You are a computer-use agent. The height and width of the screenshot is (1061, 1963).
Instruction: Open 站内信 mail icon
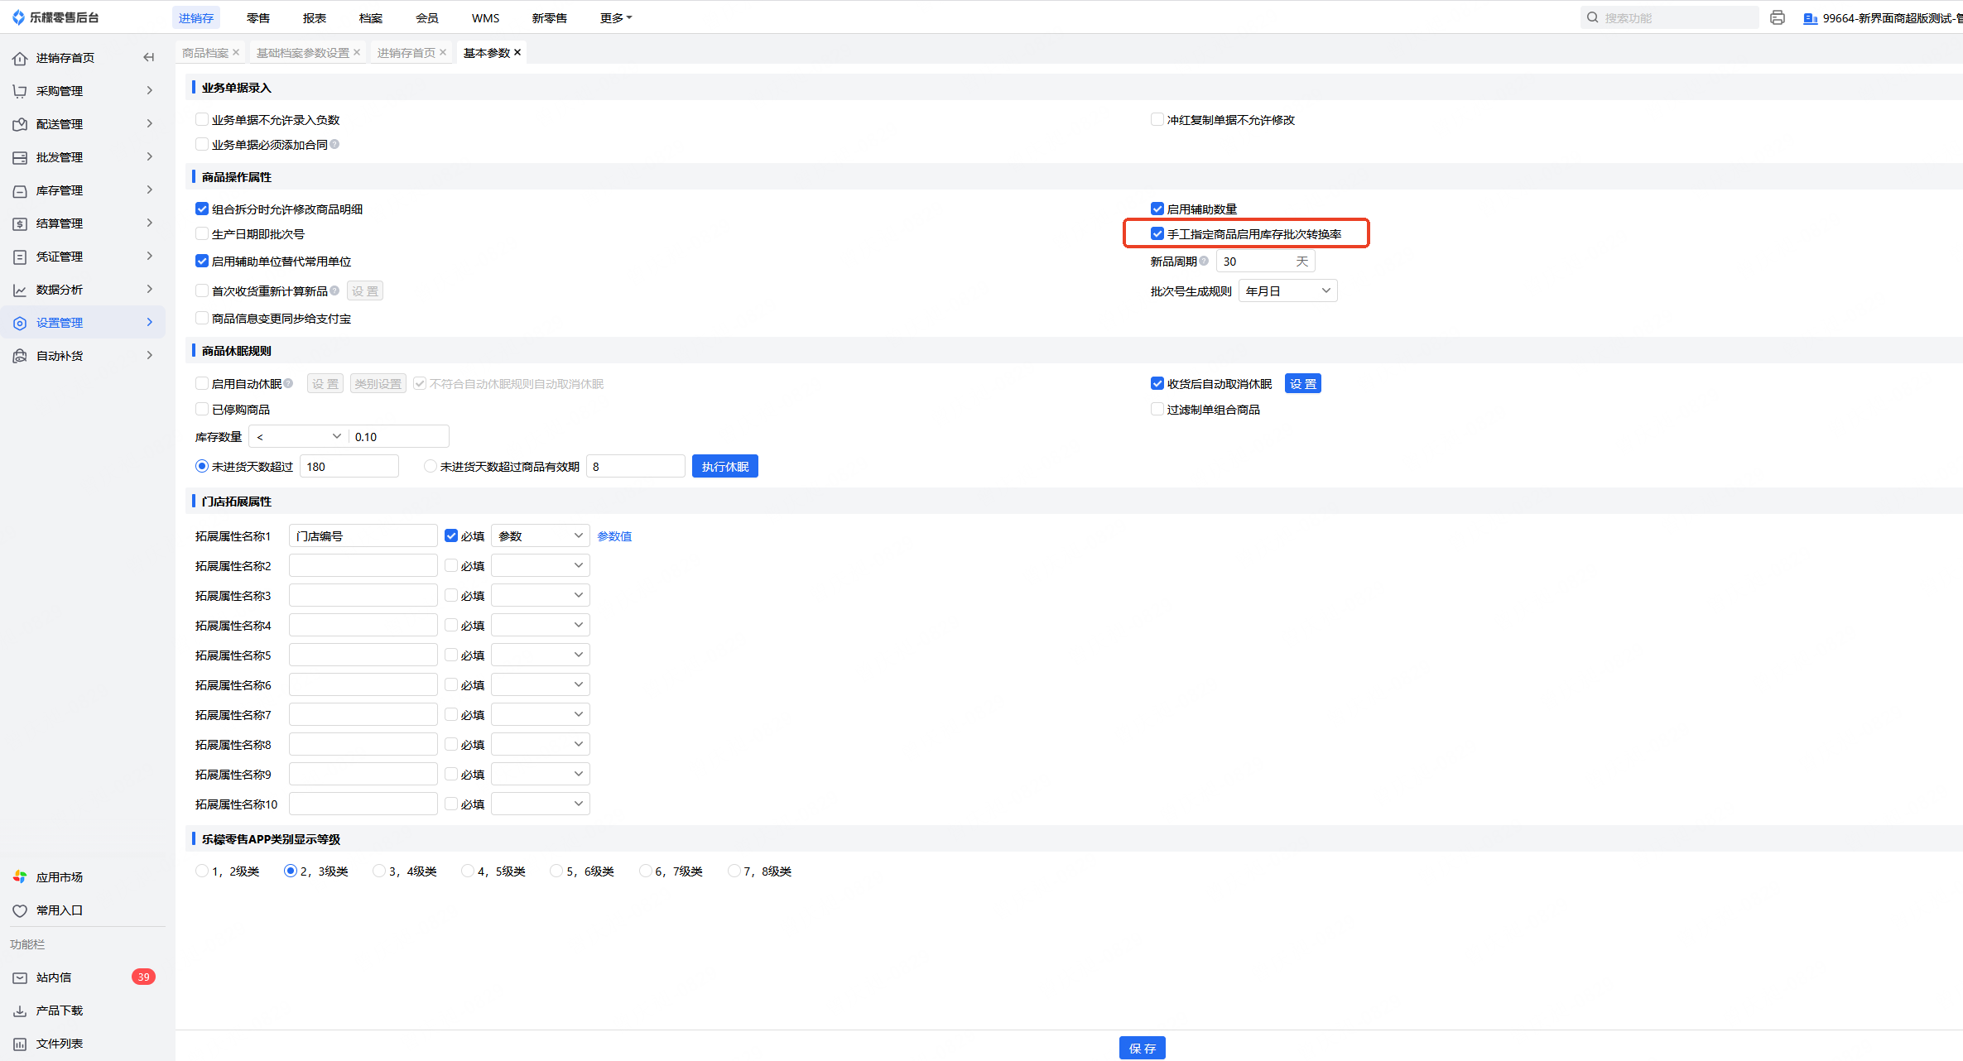[20, 977]
